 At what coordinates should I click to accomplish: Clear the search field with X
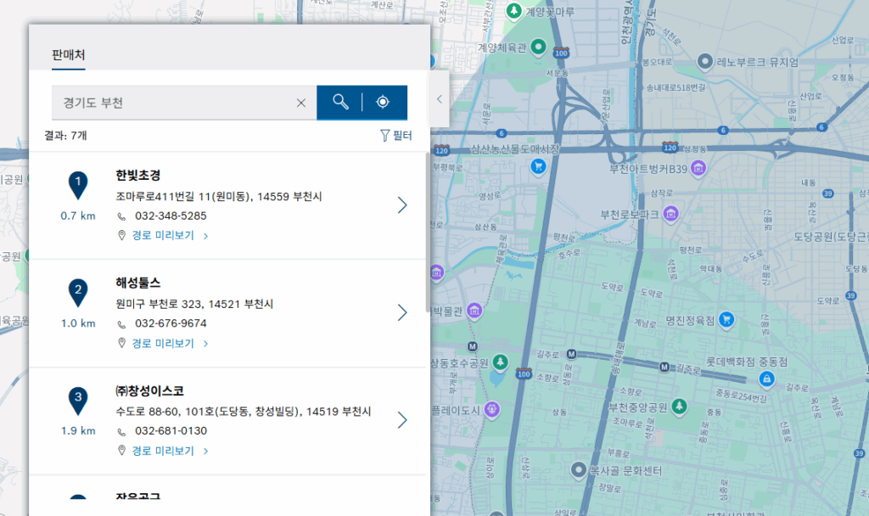tap(301, 103)
